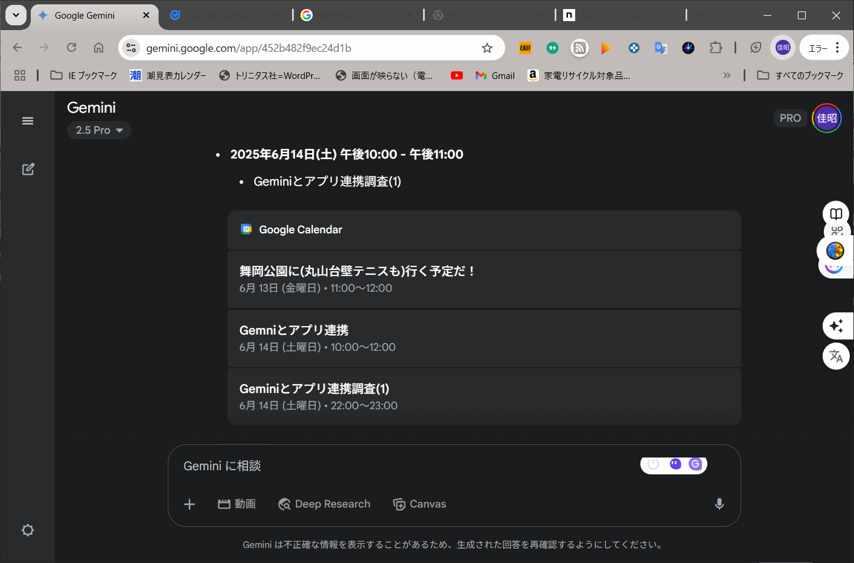The width and height of the screenshot is (854, 563).
Task: Open the YouTube bookmark icon
Action: [x=457, y=75]
